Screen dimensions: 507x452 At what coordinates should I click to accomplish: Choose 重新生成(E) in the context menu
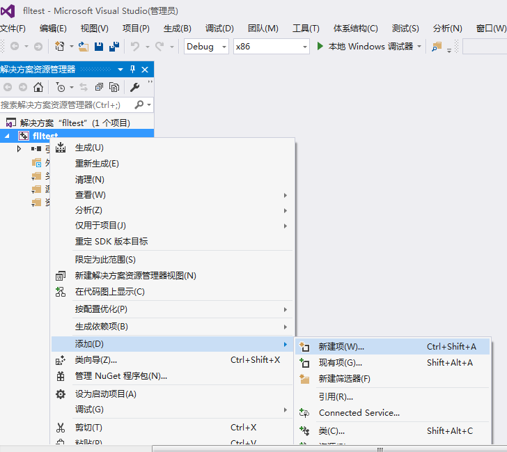tap(173, 164)
